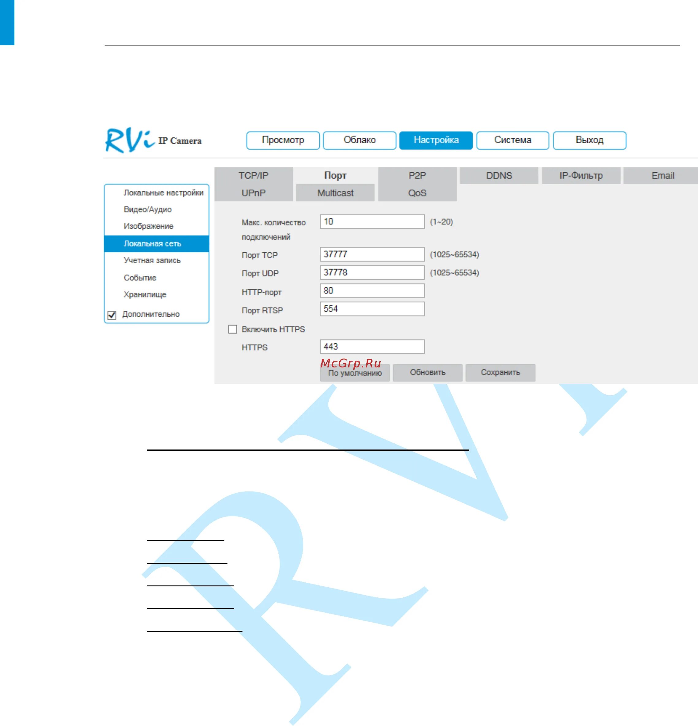
Task: Select the IP-Фильтр tab
Action: click(580, 175)
